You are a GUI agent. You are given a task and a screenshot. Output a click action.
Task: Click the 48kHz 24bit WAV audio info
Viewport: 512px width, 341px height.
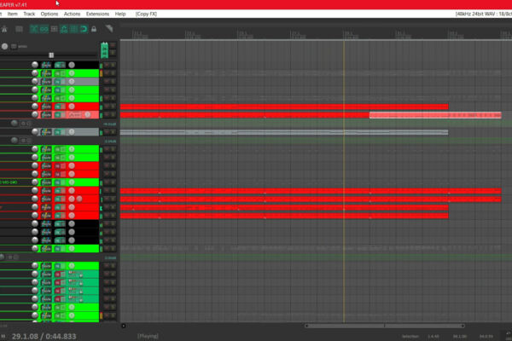click(x=483, y=14)
